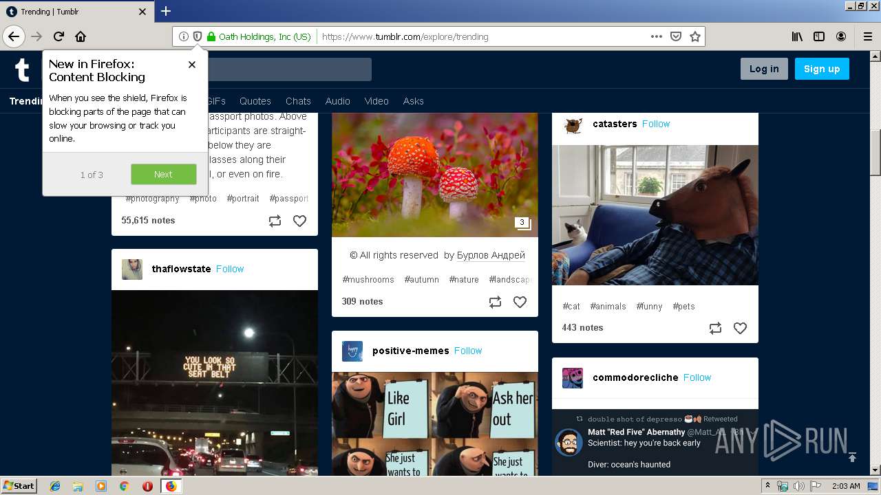881x495 pixels.
Task: Bookmark this page with the star icon
Action: tap(695, 36)
